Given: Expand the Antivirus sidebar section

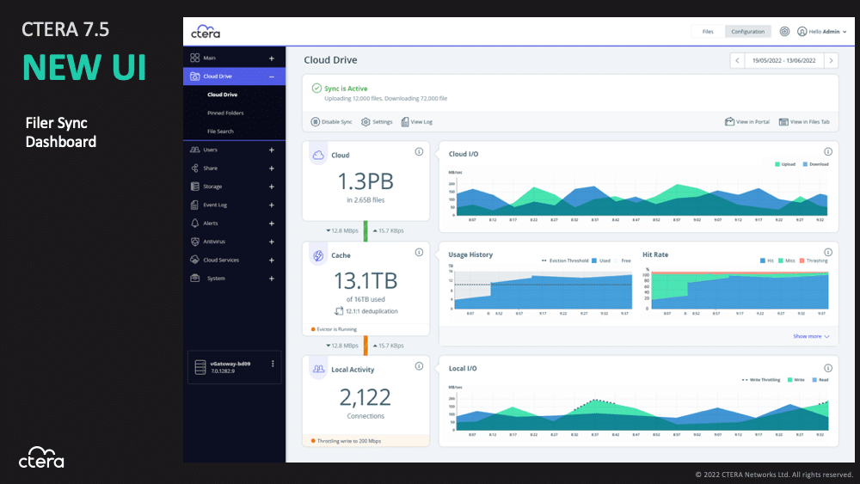Looking at the screenshot, I should (272, 242).
